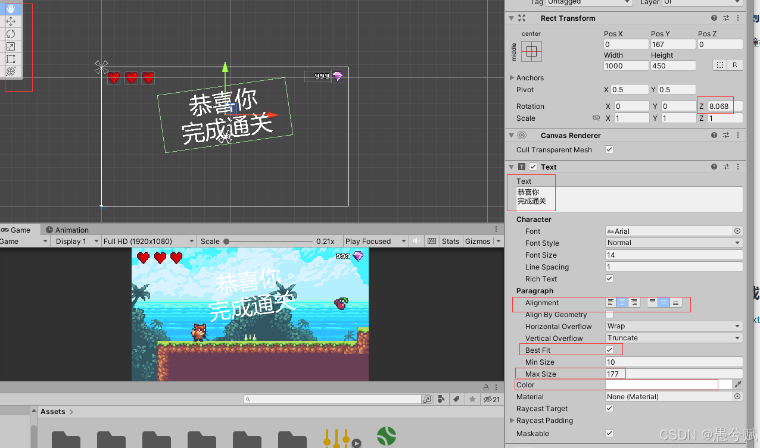Open Horizontal Overflow Wrap dropdown
This screenshot has width=760, height=448.
(x=674, y=326)
